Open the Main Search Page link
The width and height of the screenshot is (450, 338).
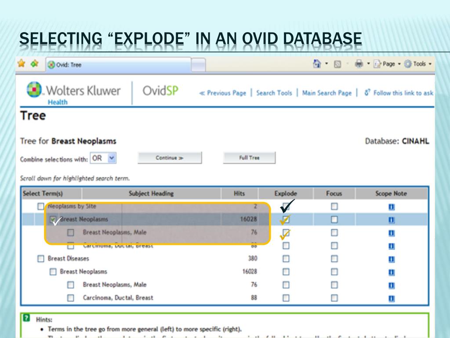tap(327, 93)
